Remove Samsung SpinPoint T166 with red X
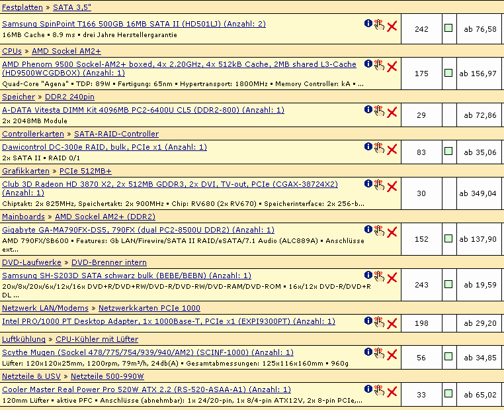This screenshot has height=410, width=504. (x=392, y=26)
